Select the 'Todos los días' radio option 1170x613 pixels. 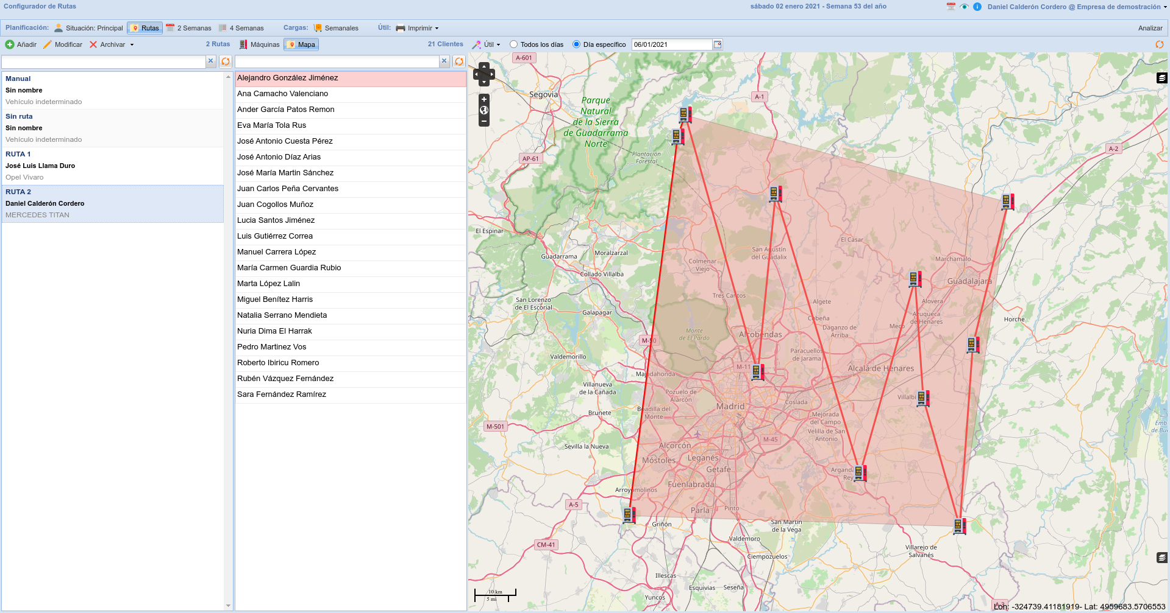pyautogui.click(x=514, y=44)
